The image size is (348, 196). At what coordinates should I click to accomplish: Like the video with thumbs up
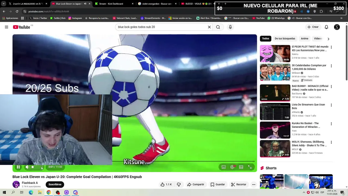166,184
